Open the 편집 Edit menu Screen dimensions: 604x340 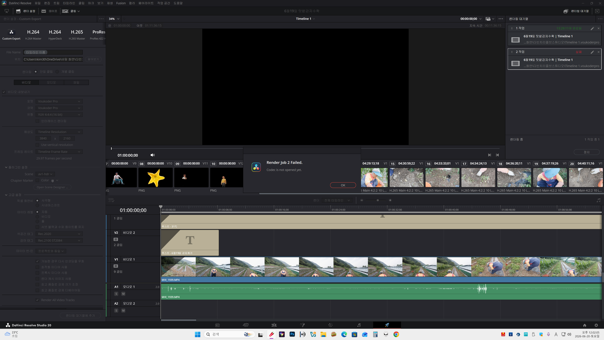coord(47,3)
